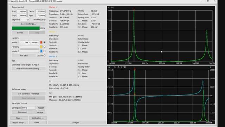The width and height of the screenshot is (225, 127).
Task: Click the Marker 1 frequency field
Action: [30, 42]
